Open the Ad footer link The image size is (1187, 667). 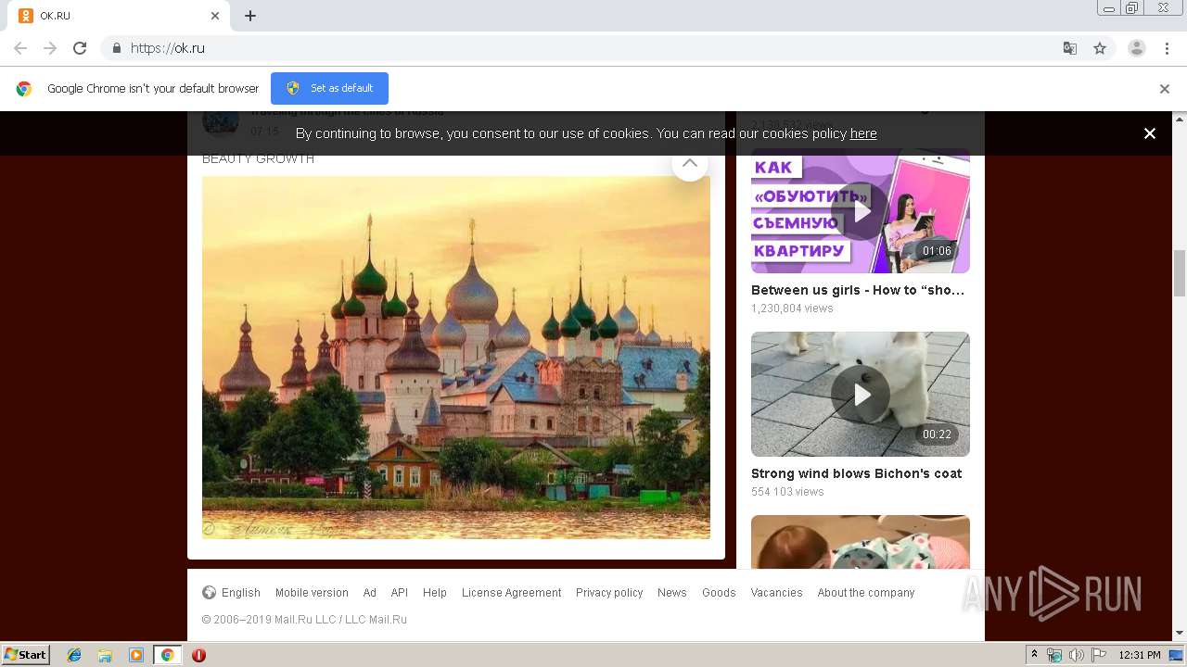coord(369,593)
